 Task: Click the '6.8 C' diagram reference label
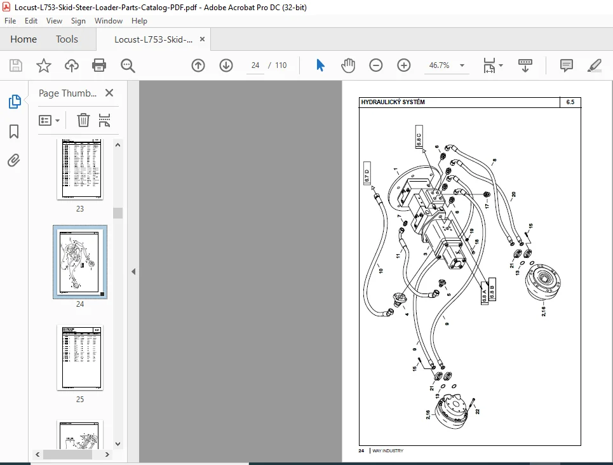(x=419, y=137)
